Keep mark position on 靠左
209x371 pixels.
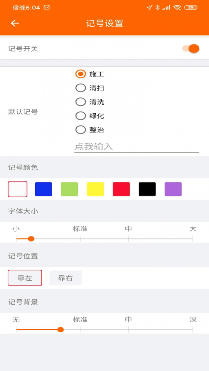(25, 277)
